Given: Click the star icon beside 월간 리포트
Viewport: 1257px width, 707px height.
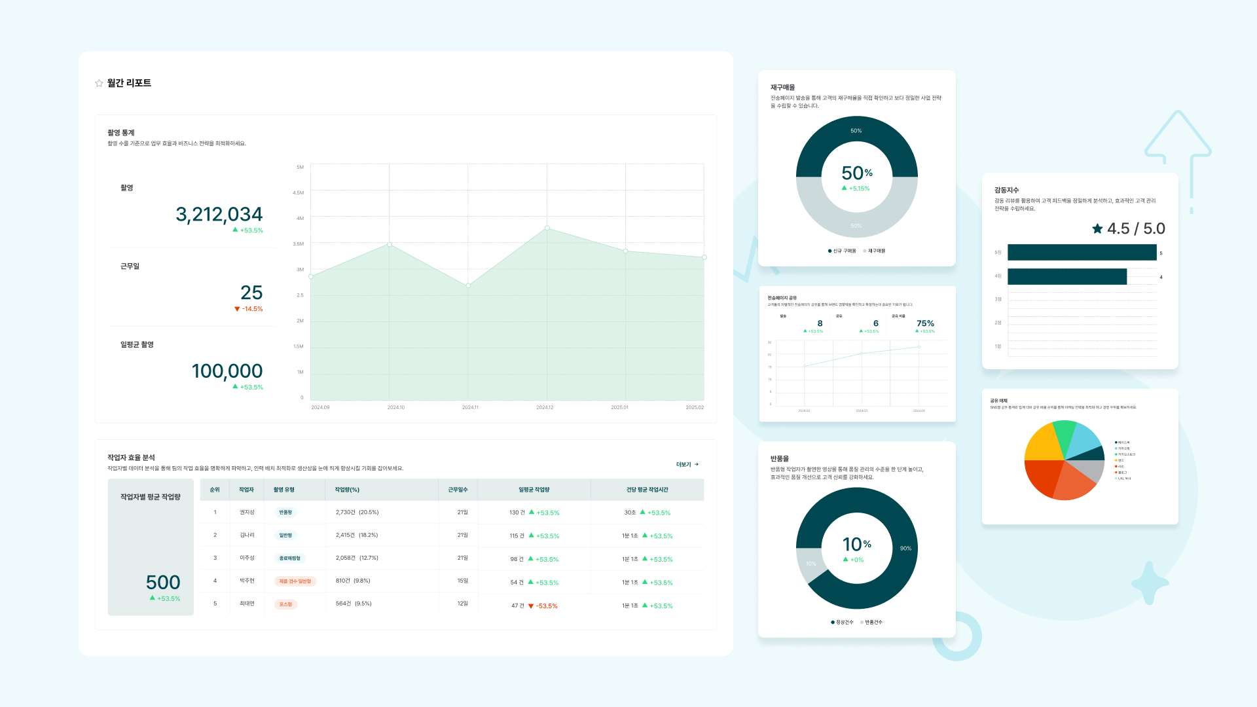Looking at the screenshot, I should point(99,83).
